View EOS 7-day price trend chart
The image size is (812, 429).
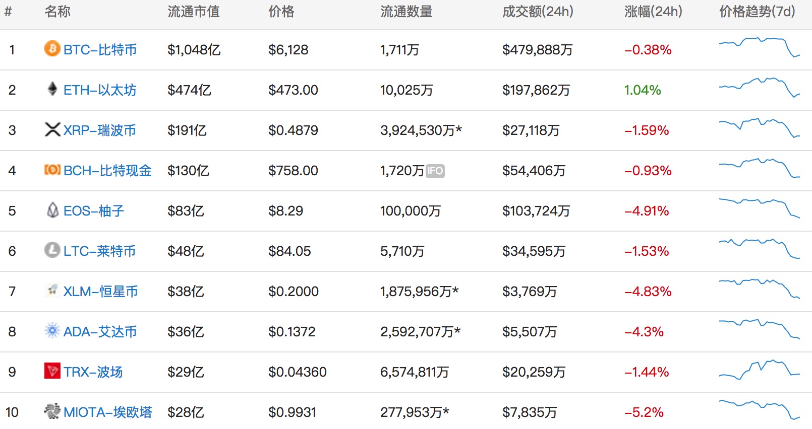click(x=760, y=208)
